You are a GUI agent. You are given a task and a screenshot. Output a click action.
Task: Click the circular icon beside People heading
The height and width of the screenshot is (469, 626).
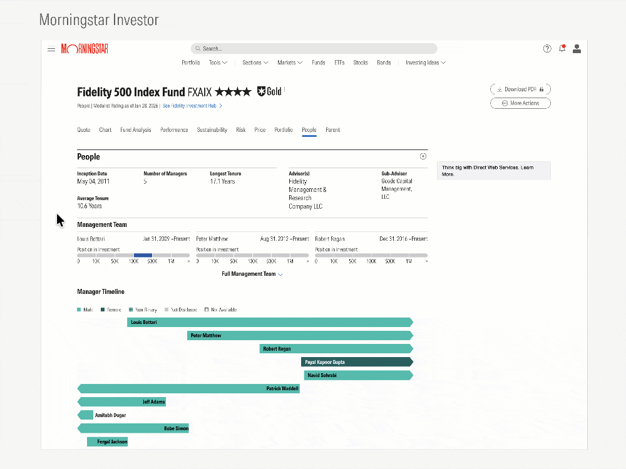(423, 156)
